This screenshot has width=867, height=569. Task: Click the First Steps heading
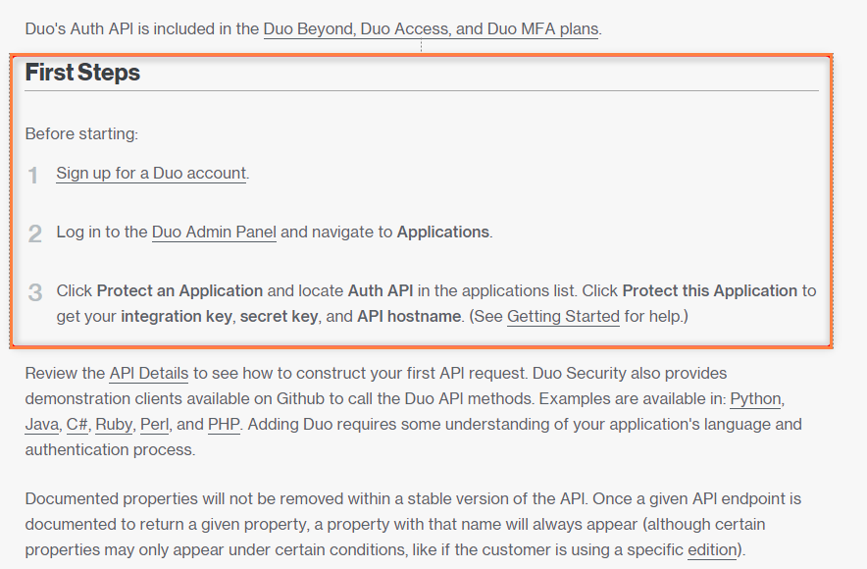point(82,73)
